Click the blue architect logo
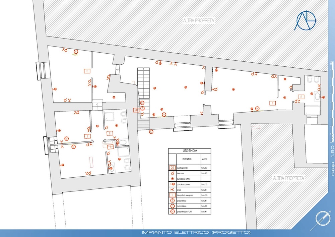 click(x=305, y=21)
